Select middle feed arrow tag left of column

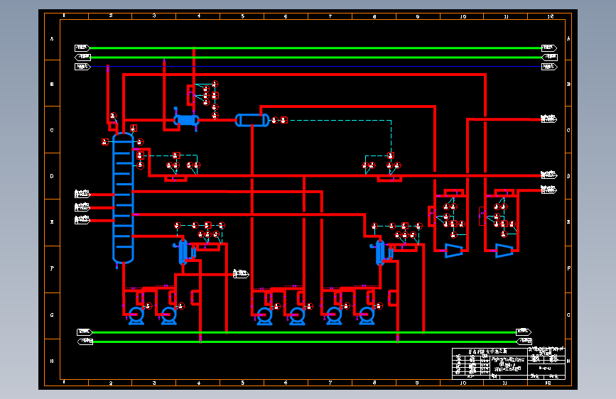click(82, 207)
